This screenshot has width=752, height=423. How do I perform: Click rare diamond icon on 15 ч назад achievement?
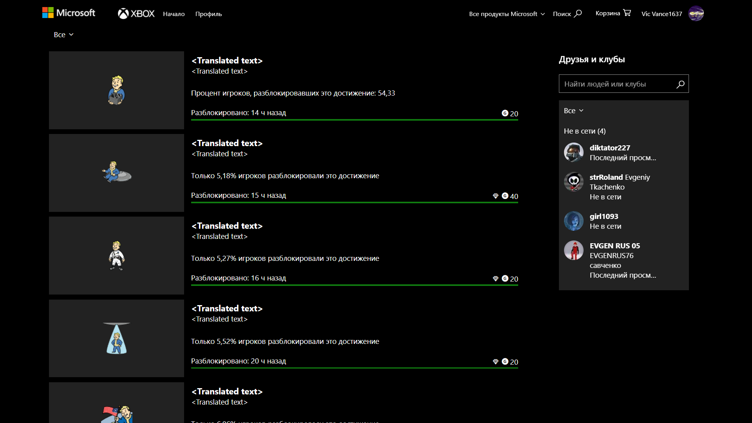tap(495, 196)
